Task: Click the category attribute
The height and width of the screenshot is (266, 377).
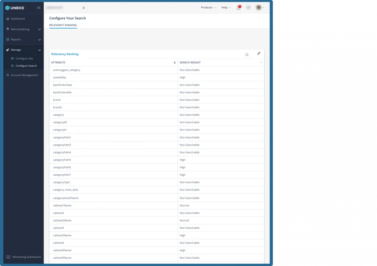Action: point(59,115)
